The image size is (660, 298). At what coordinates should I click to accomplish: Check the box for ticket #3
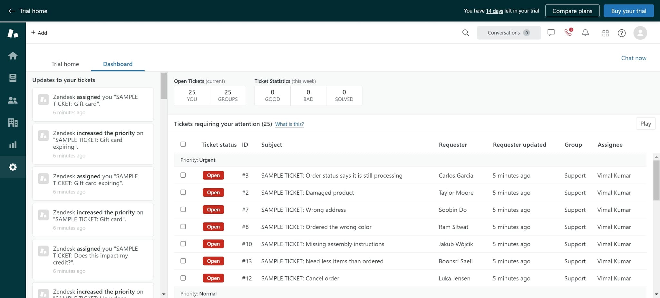point(183,175)
